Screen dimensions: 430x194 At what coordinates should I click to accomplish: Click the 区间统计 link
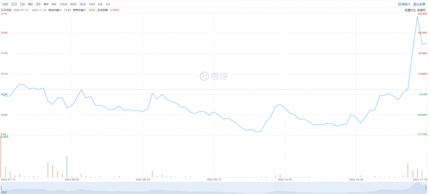coord(405,4)
